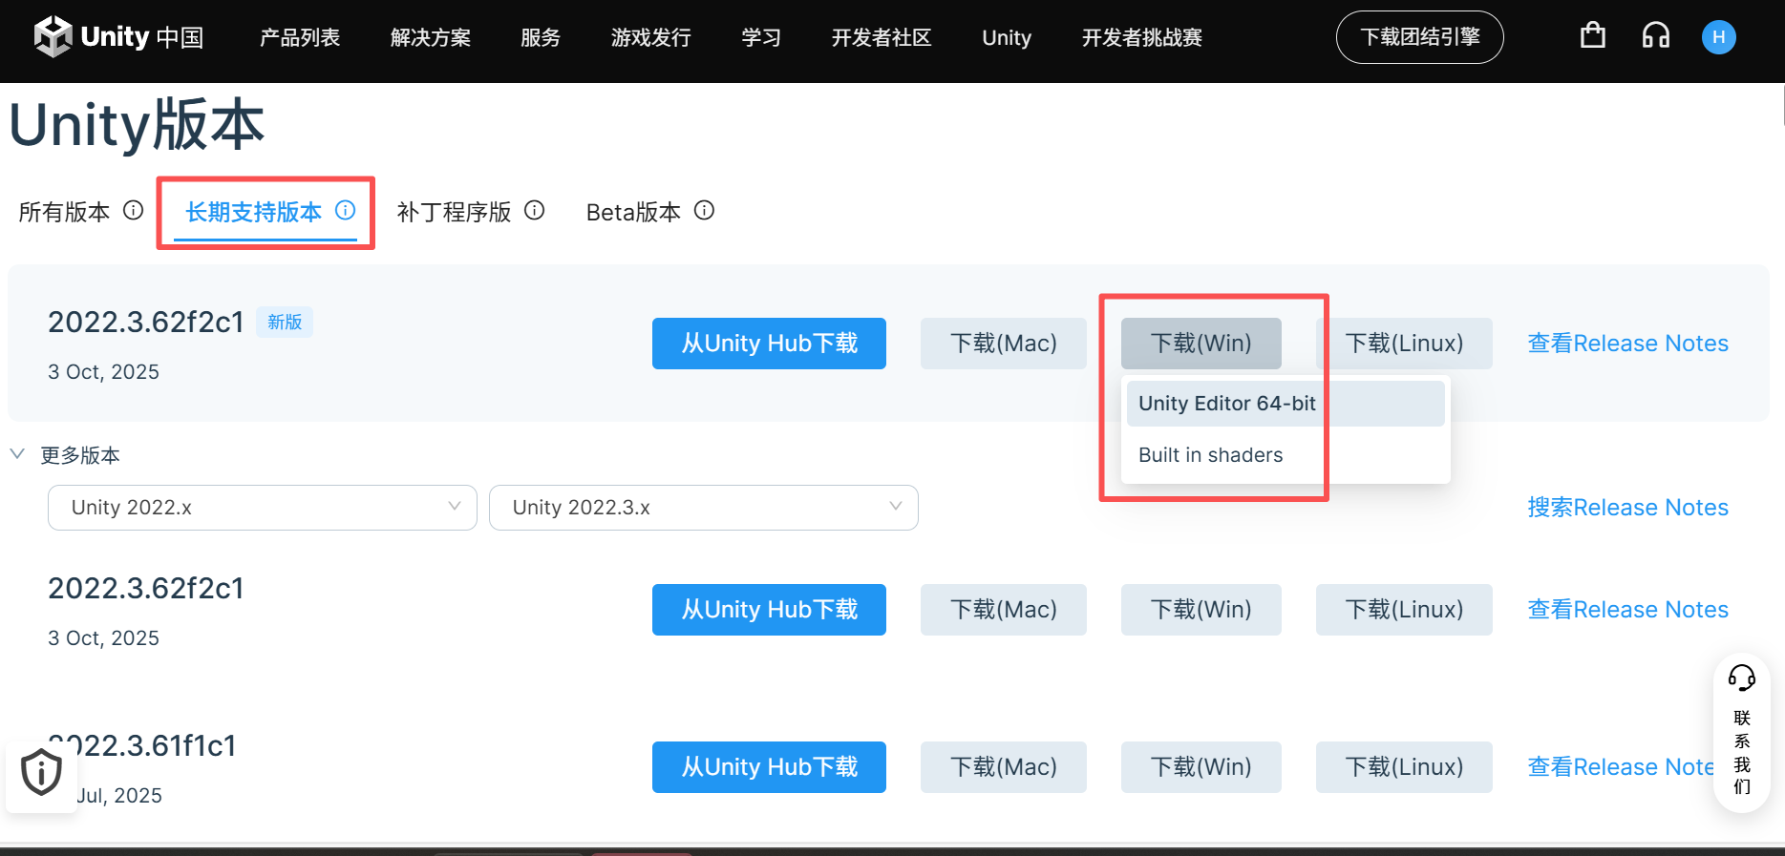Viewport: 1785px width, 856px height.
Task: Open the 联系我们 floating contact widget
Action: point(1742,732)
